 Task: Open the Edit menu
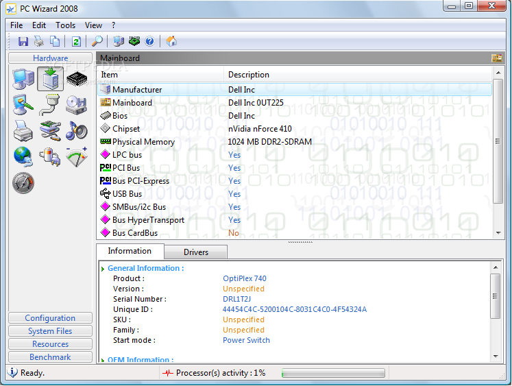pyautogui.click(x=39, y=25)
